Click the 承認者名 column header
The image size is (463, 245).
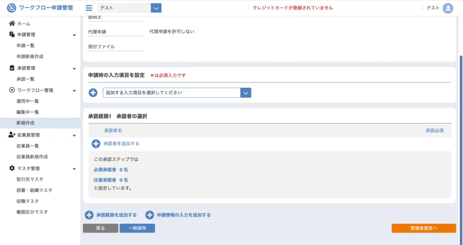tap(113, 130)
